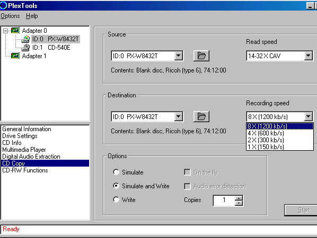Open the Read speed dropdown
Image resolution: width=317 pixels, height=238 pixels.
pyautogui.click(x=309, y=56)
